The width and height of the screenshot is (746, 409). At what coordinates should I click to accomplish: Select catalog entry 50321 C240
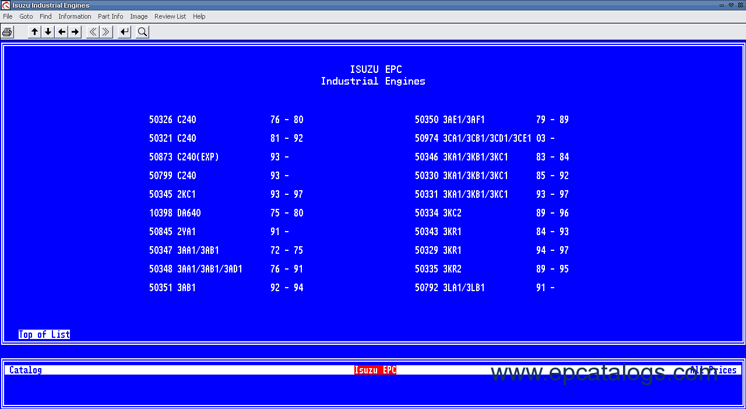(x=226, y=138)
